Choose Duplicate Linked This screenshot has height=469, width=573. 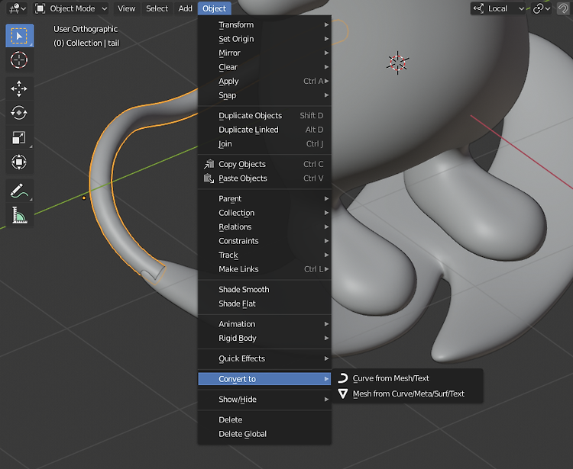click(264, 130)
